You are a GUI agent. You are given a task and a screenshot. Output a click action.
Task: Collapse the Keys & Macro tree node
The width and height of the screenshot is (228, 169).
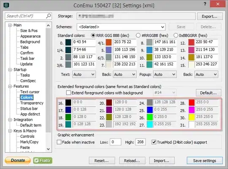click(x=10, y=131)
